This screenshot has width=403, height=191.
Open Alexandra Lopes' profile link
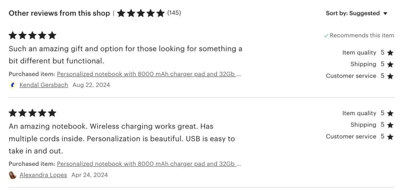tap(43, 175)
